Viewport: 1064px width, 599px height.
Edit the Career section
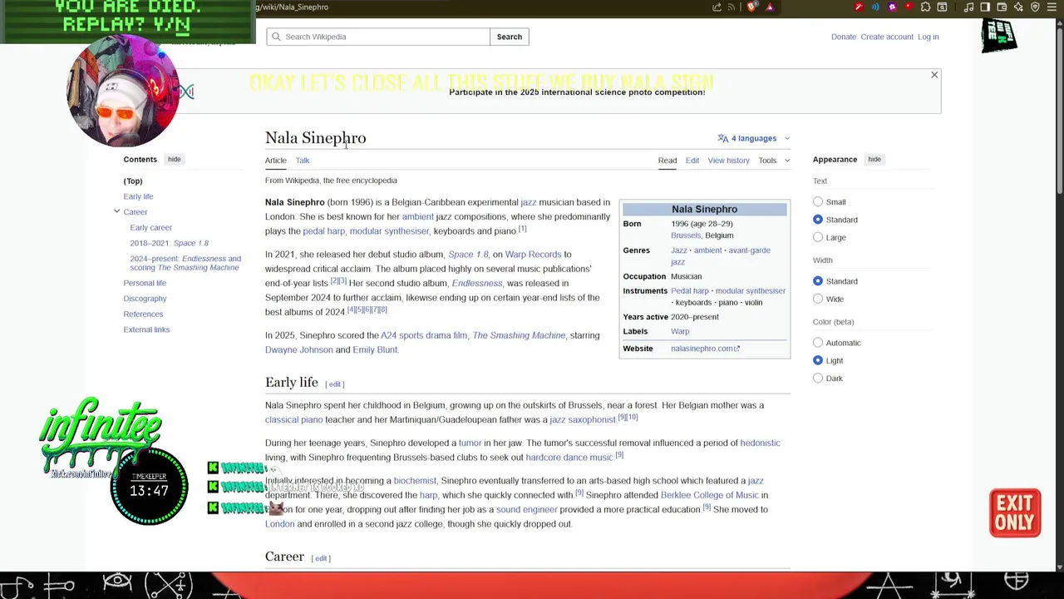tap(321, 558)
